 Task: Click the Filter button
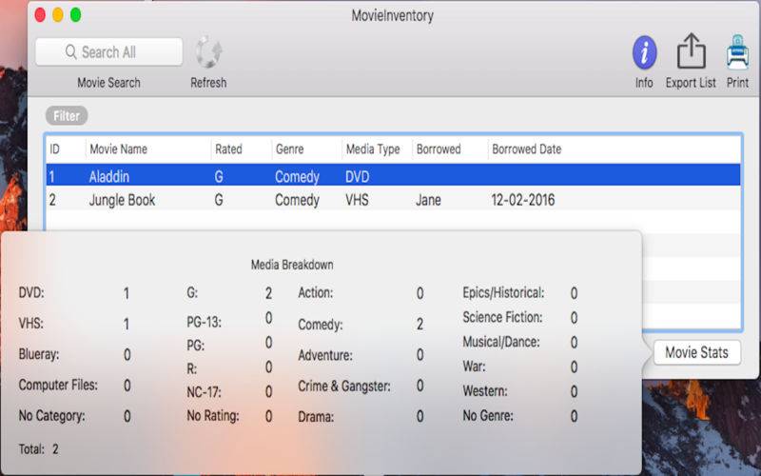[x=67, y=115]
